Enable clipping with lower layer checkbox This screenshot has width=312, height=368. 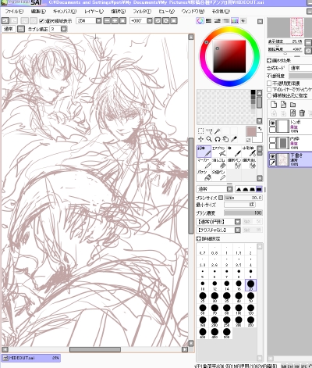(270, 89)
